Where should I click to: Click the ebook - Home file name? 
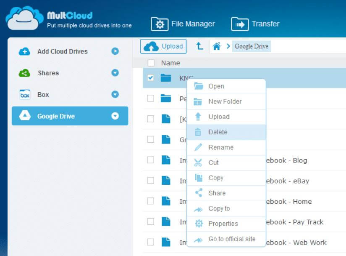click(x=289, y=202)
